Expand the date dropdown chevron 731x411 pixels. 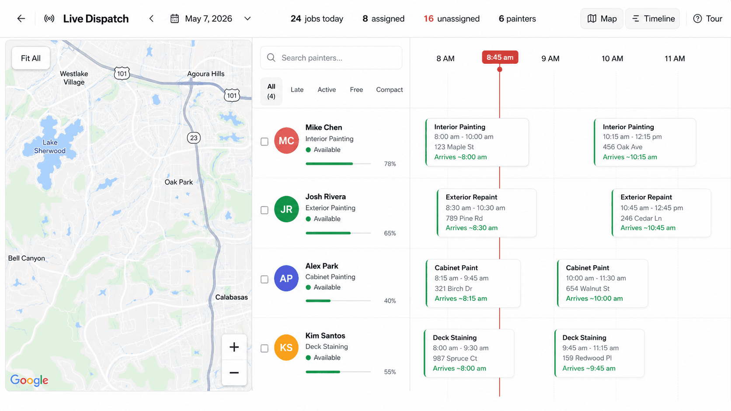(x=247, y=18)
